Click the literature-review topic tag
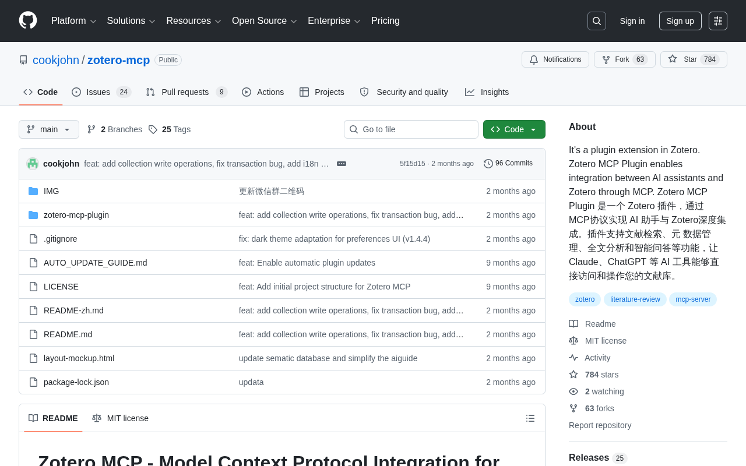This screenshot has height=466, width=746. [x=635, y=299]
